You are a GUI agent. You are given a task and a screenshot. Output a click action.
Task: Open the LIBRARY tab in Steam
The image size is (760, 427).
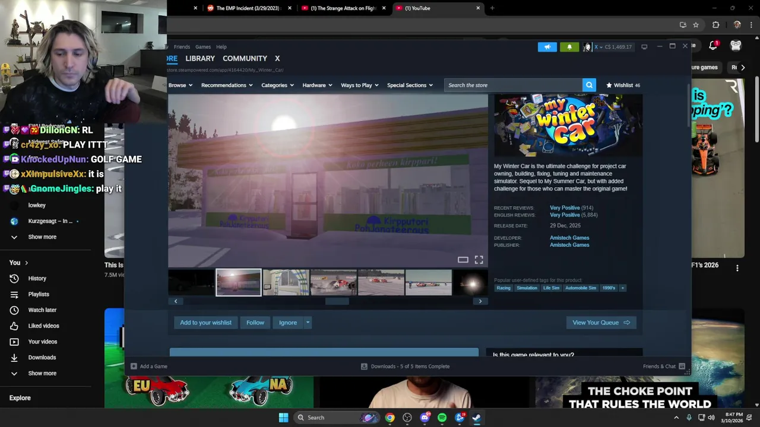pos(200,59)
